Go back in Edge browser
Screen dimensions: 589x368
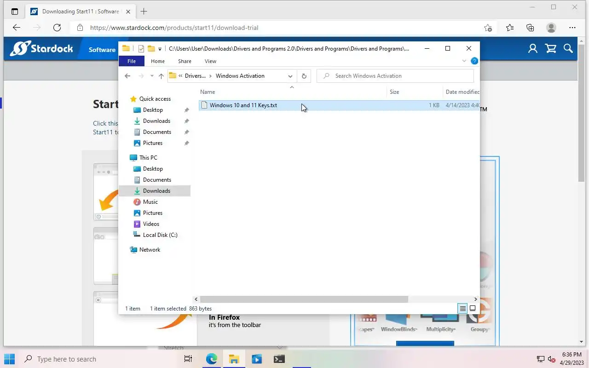(x=17, y=28)
